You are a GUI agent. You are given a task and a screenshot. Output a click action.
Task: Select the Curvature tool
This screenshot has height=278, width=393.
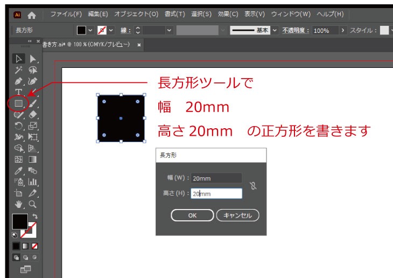click(x=33, y=81)
